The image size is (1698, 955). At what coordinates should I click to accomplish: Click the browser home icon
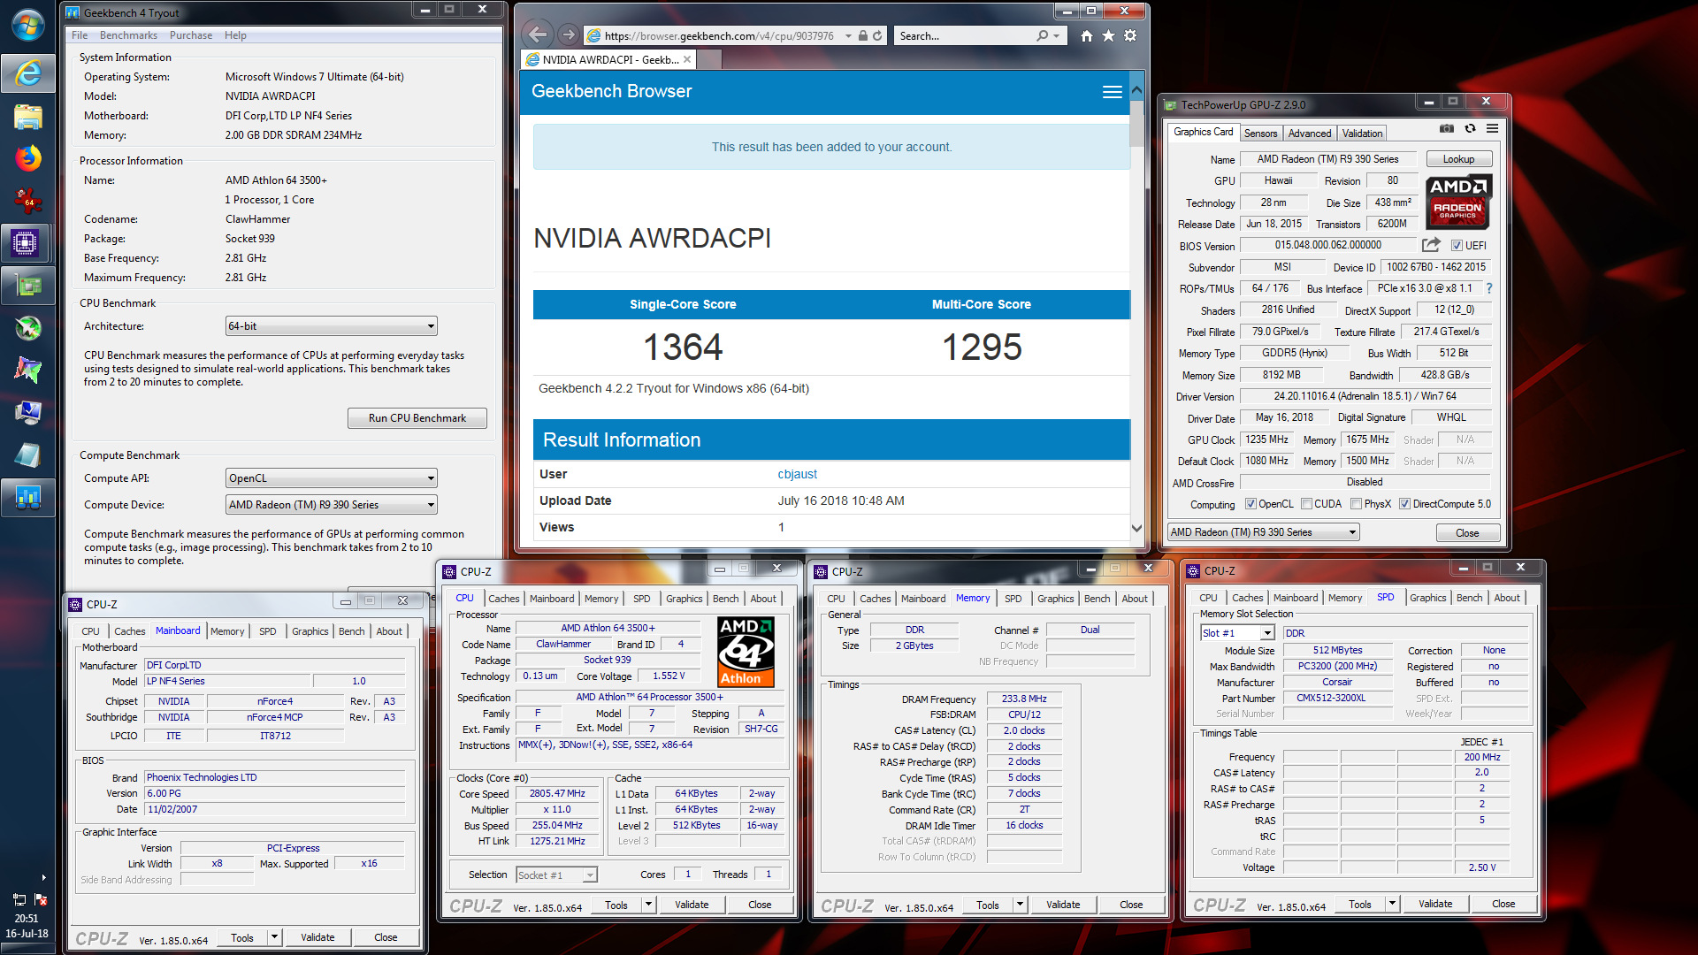click(1086, 35)
